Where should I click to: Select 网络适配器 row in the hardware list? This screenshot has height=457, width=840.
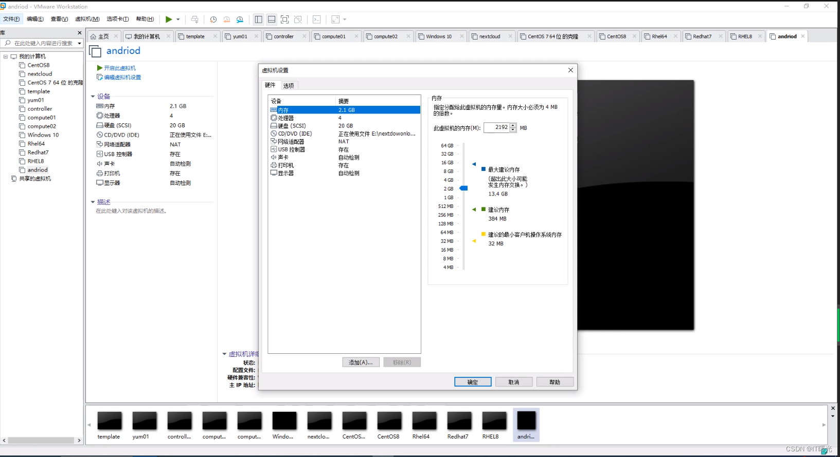345,142
